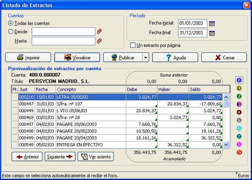252x180 pixels.
Task: Click the paperclip icon next to Desde field
Action: pos(99,31)
